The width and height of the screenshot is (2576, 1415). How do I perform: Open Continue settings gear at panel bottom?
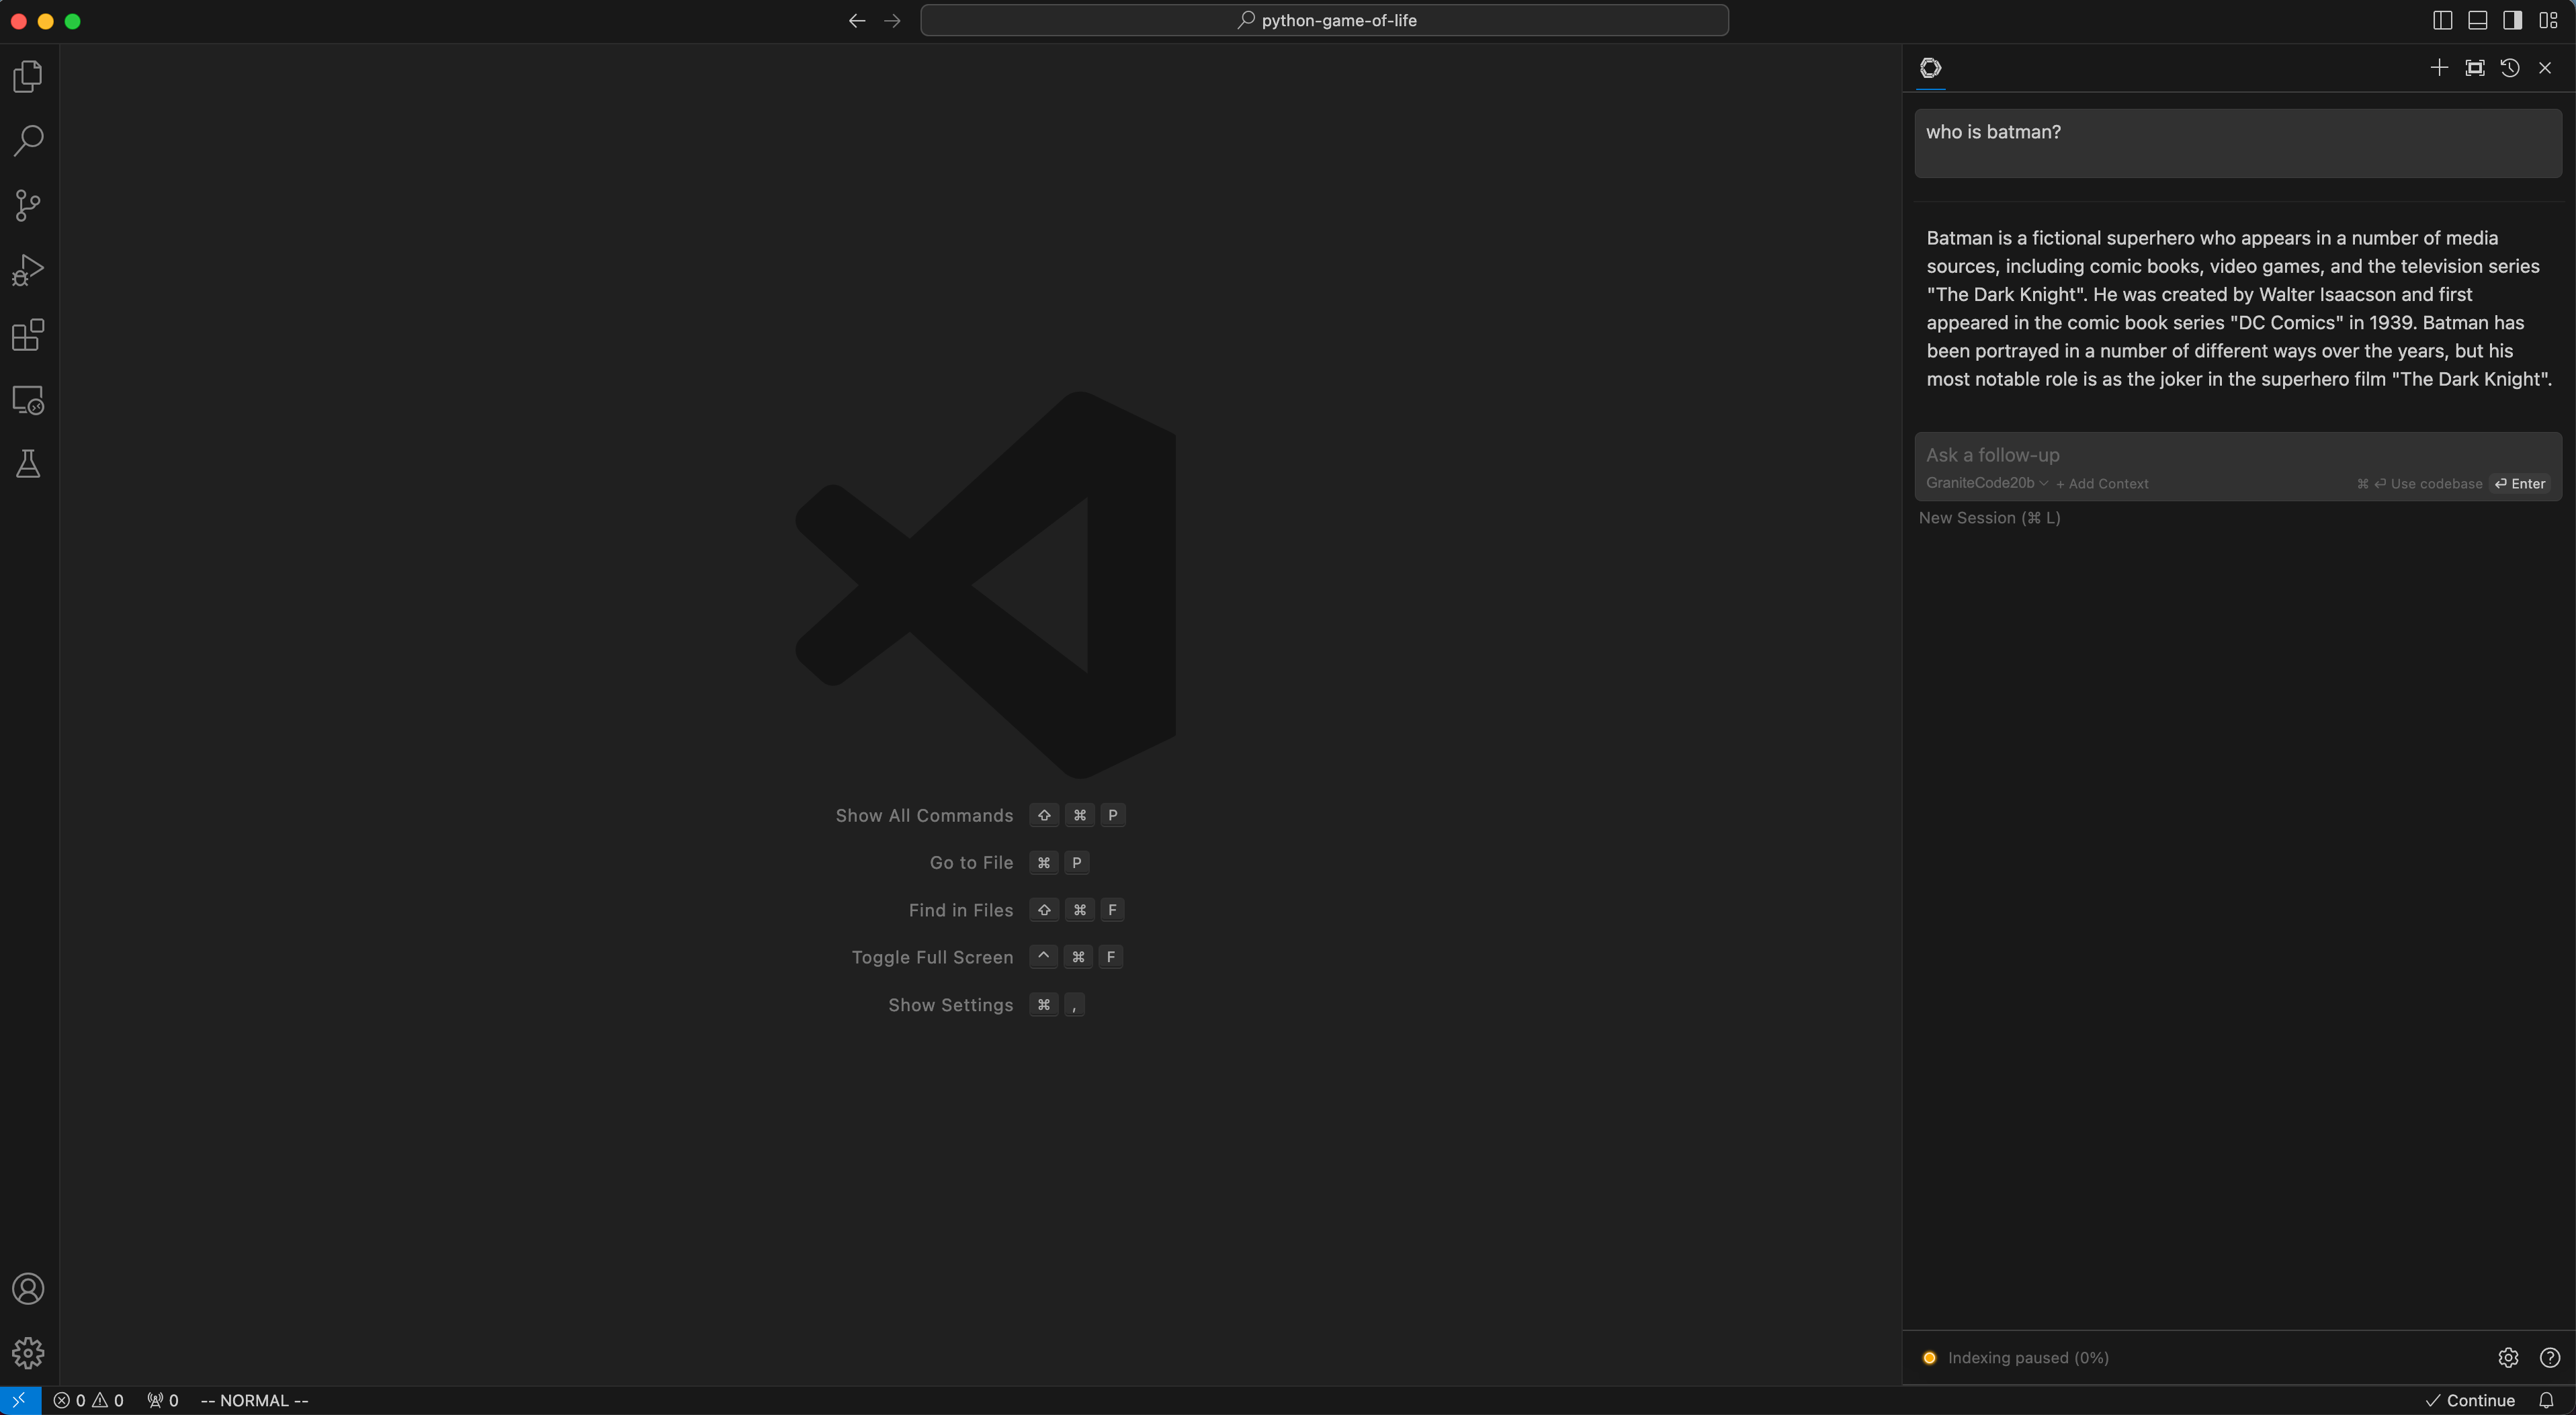pyautogui.click(x=2508, y=1357)
